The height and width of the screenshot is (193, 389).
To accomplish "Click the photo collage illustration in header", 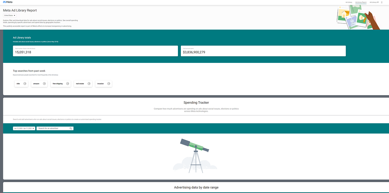I will pyautogui.click(x=358, y=17).
